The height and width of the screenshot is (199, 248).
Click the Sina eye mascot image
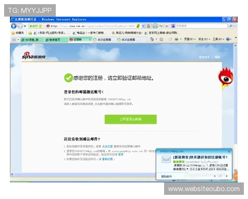[x=226, y=78]
